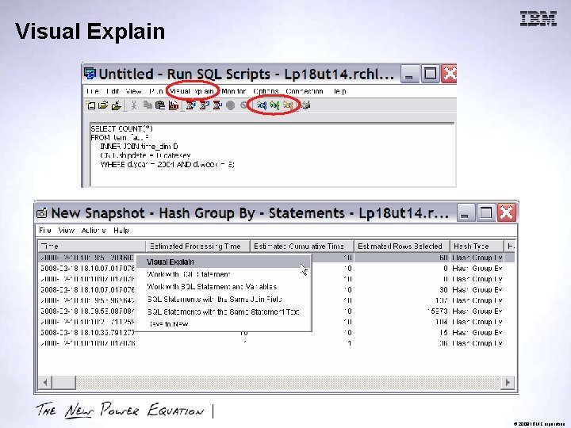
Task: Open File menu in Run SQL Scripts window
Action: tap(93, 91)
